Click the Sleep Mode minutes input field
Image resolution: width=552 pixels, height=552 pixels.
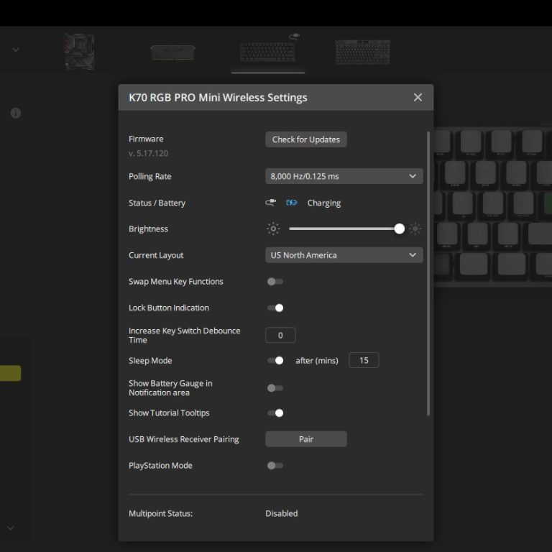click(x=364, y=361)
